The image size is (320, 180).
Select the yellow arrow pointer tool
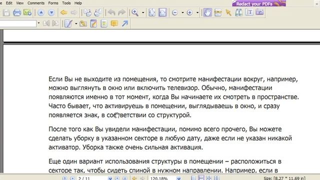(x=228, y=12)
